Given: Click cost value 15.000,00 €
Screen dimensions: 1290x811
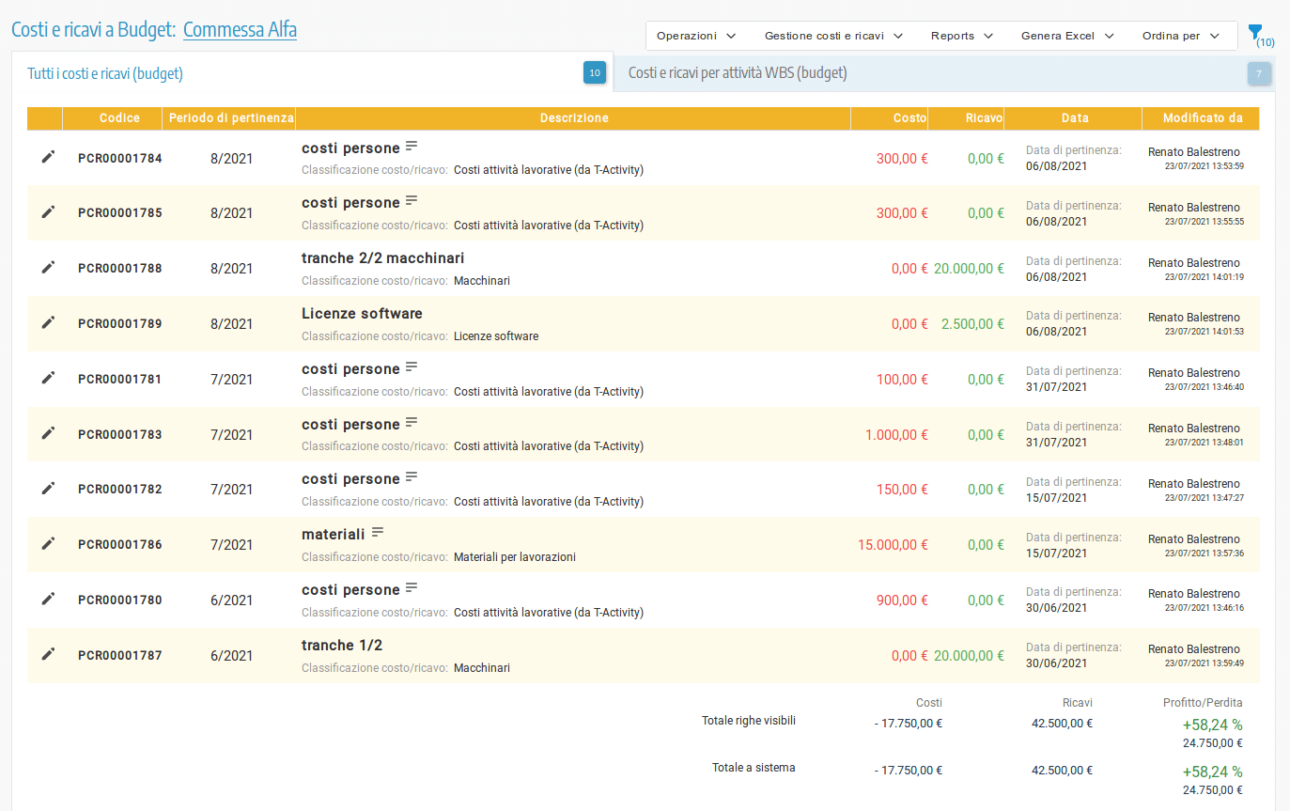Looking at the screenshot, I should [893, 545].
